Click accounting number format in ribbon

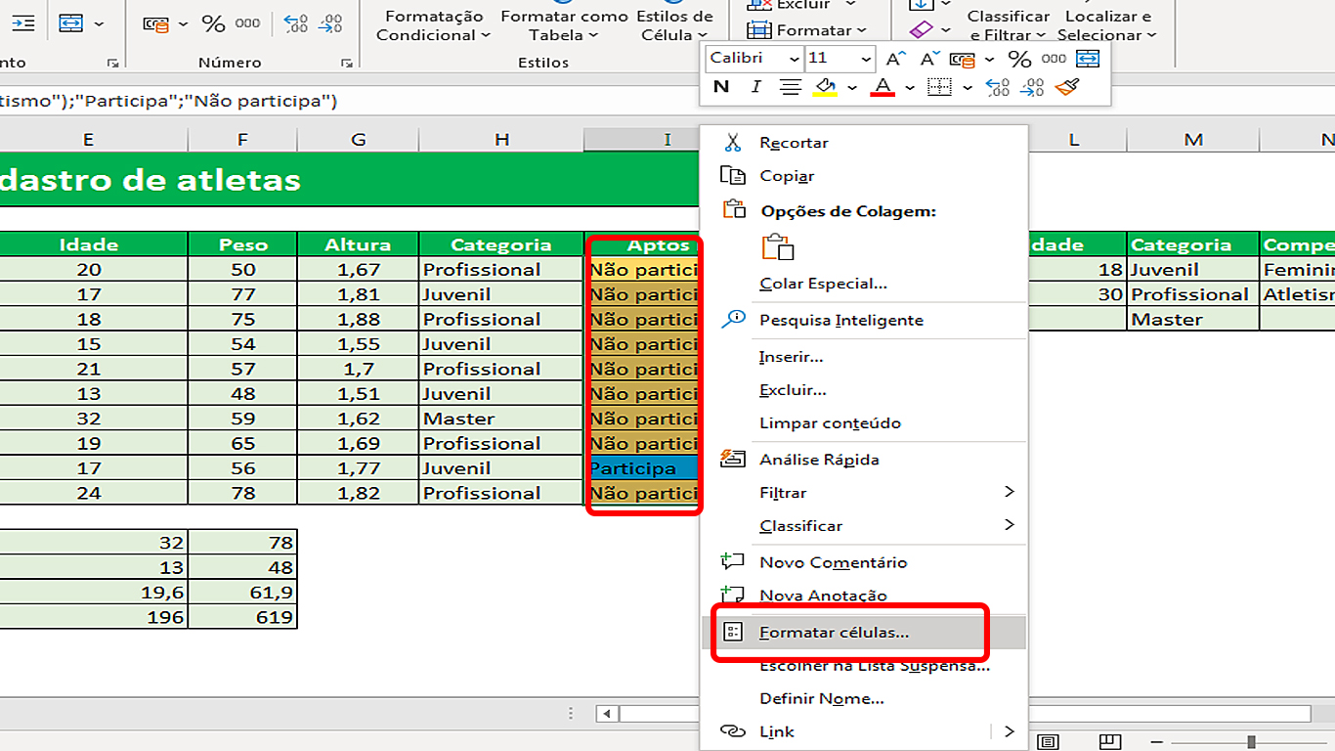155,23
